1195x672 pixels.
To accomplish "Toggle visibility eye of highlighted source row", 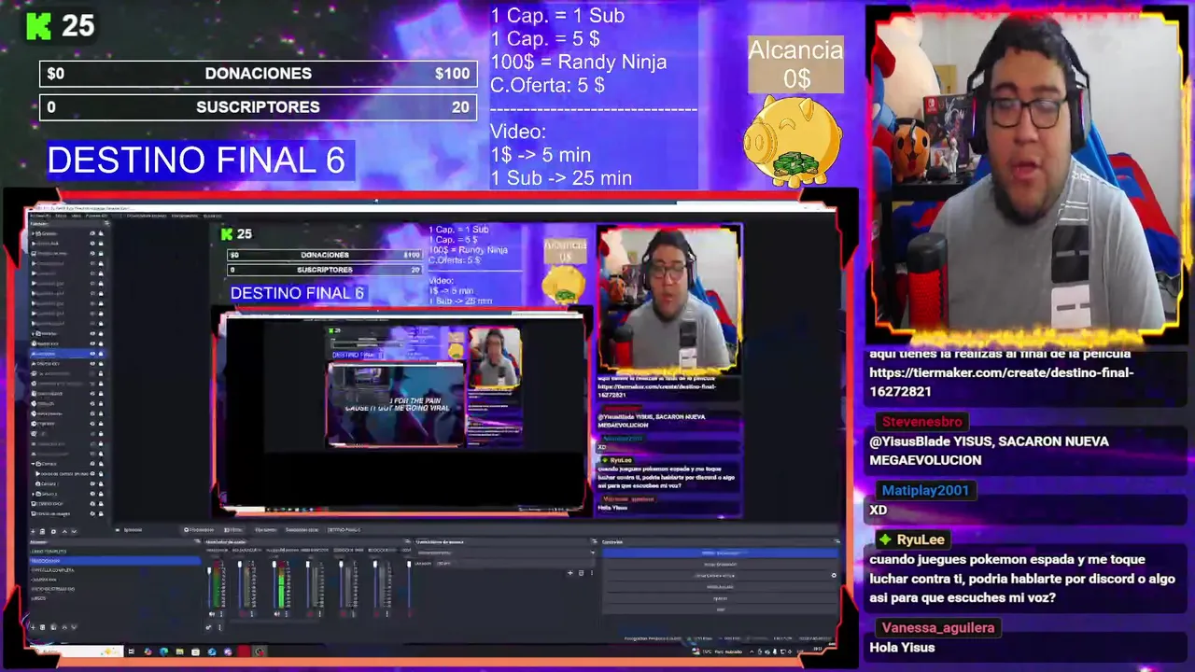I will [x=92, y=354].
